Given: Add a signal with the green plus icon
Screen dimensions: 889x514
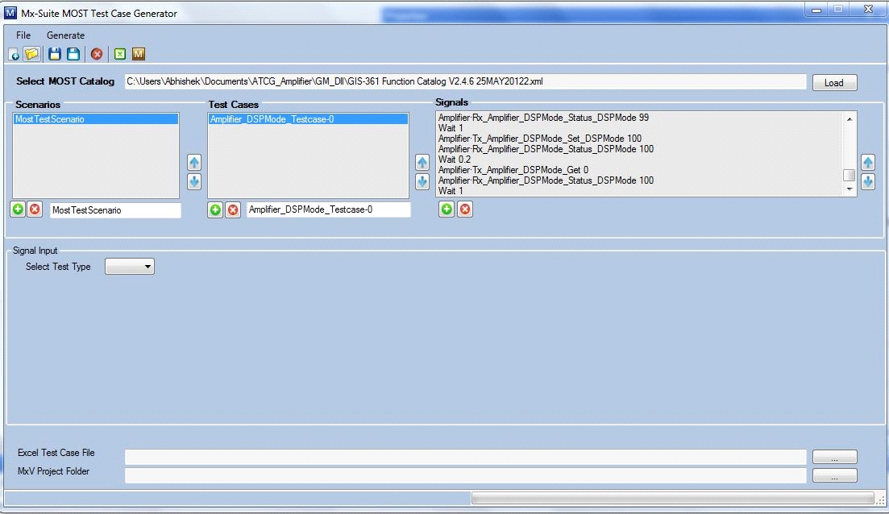Looking at the screenshot, I should click(x=447, y=209).
